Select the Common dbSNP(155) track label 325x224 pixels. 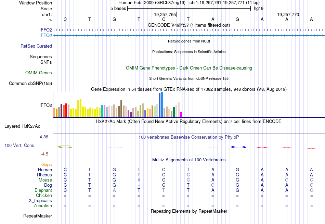click(30, 84)
